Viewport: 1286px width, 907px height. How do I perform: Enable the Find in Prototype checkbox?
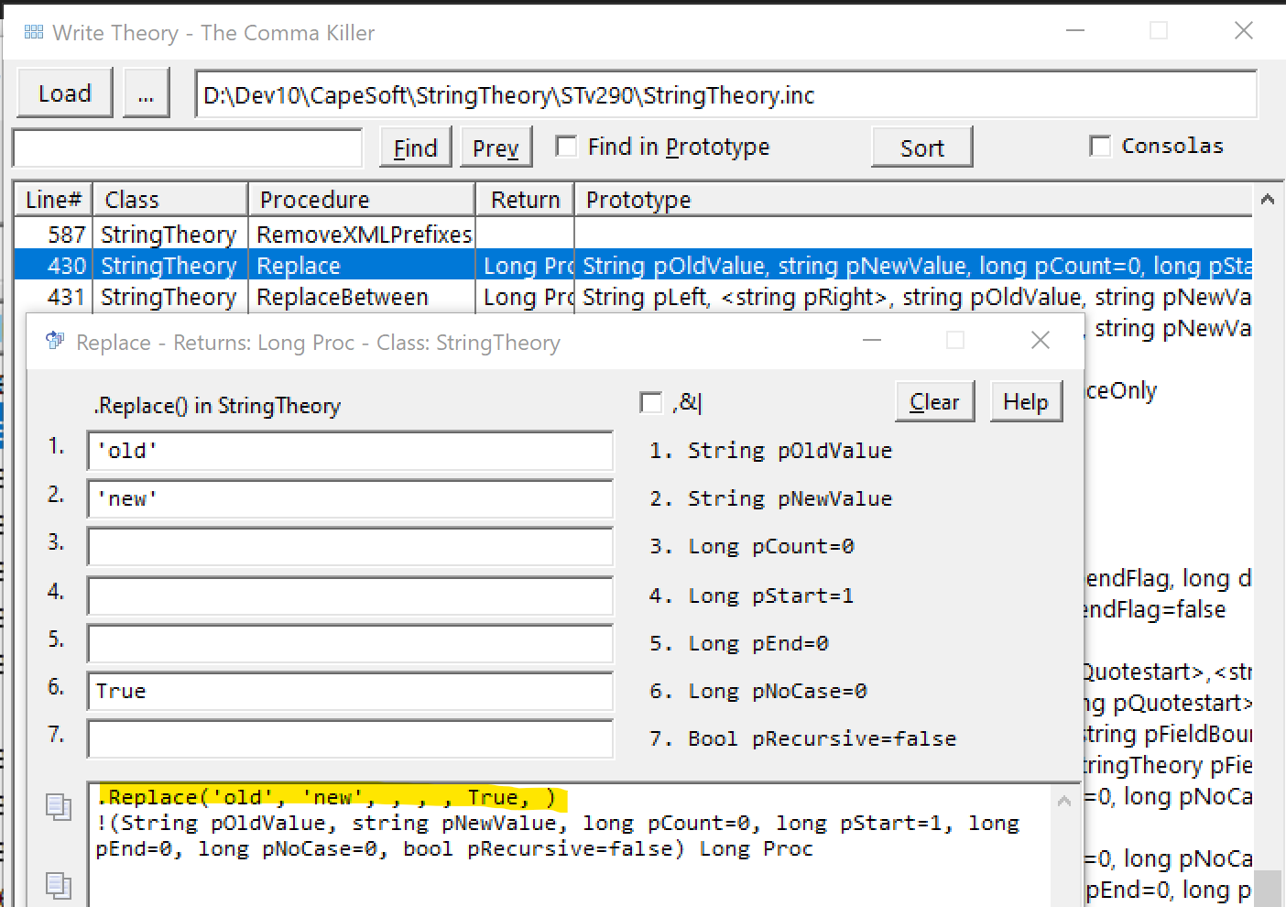(x=567, y=147)
